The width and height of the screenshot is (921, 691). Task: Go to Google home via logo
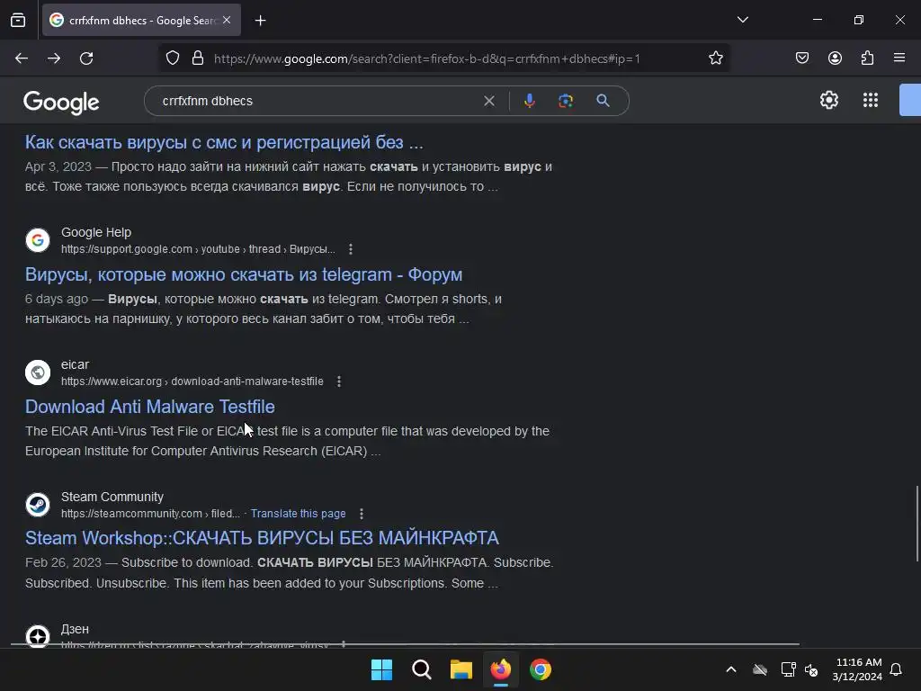click(61, 103)
